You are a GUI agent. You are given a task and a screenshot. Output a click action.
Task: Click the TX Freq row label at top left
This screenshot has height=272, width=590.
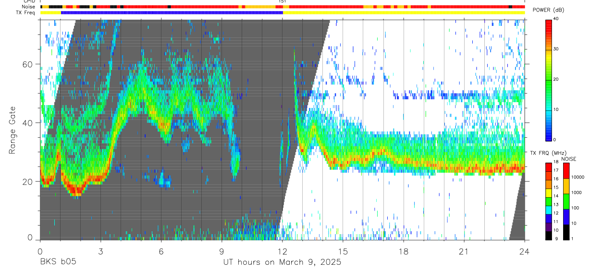[x=26, y=12]
